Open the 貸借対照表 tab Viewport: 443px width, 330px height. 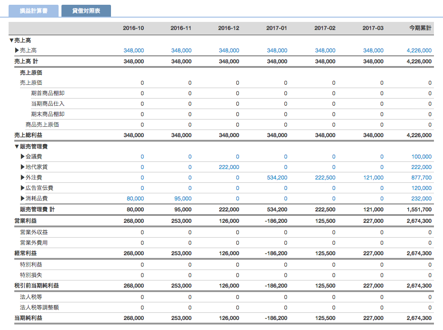coord(86,11)
